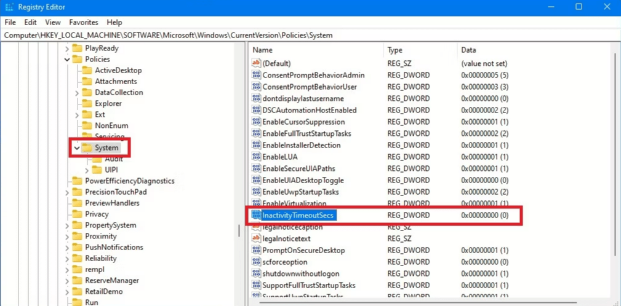
Task: Select the rempl key label
Action: [95, 270]
